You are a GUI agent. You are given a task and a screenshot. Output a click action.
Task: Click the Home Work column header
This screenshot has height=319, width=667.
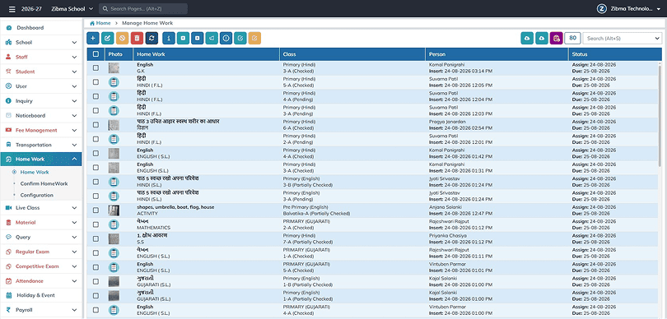pyautogui.click(x=207, y=54)
